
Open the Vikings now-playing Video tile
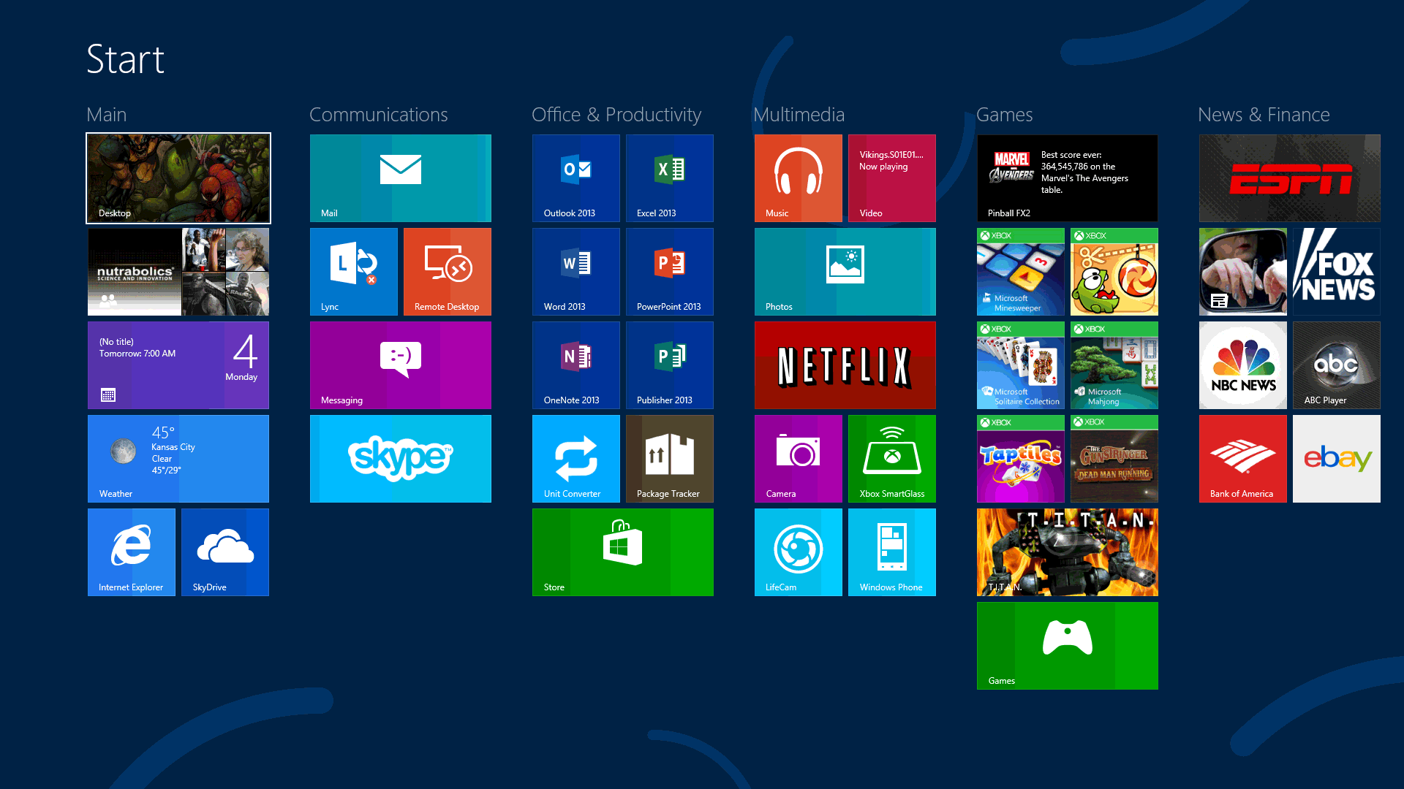(x=891, y=178)
